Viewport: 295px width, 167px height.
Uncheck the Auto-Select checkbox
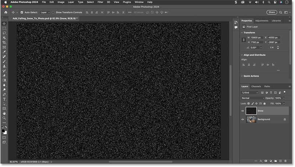[x=22, y=12]
